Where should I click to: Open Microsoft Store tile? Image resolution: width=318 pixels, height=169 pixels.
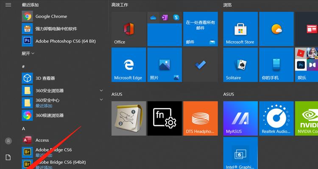click(x=240, y=29)
